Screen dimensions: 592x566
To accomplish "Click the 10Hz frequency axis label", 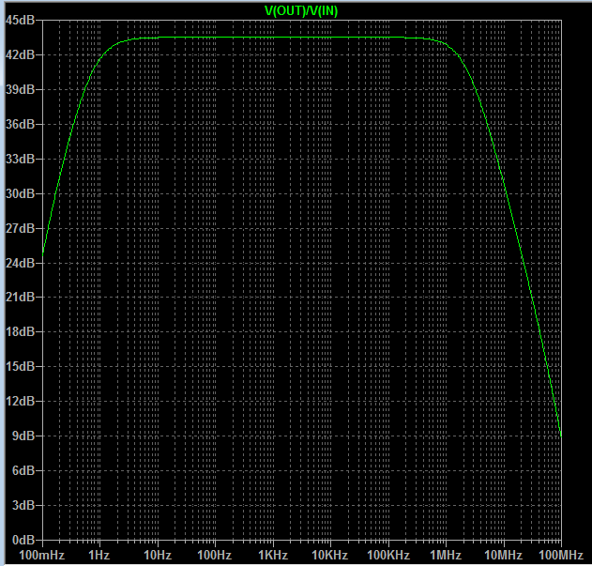I will pos(158,555).
